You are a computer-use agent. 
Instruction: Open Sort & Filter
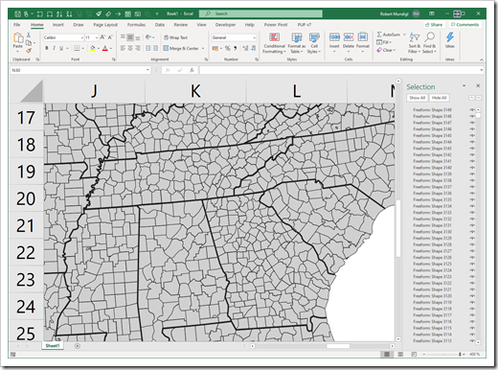pos(415,42)
